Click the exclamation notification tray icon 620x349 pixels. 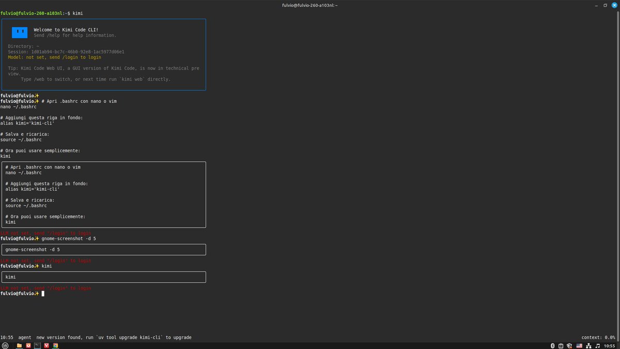(561, 345)
